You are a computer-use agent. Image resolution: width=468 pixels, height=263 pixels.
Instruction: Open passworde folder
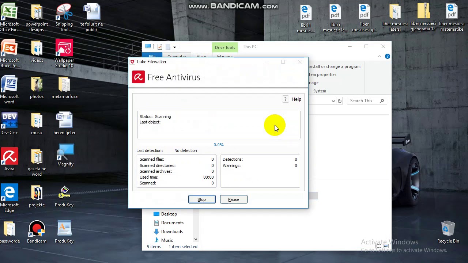(x=10, y=232)
